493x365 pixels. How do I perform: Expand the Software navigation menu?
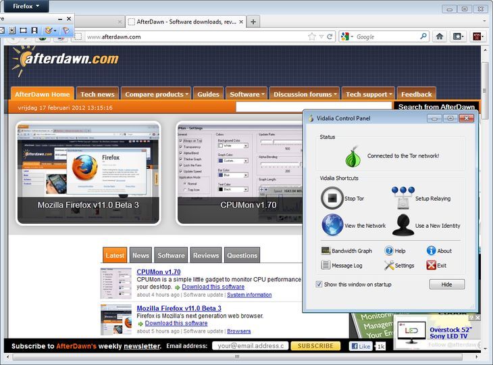coord(246,94)
